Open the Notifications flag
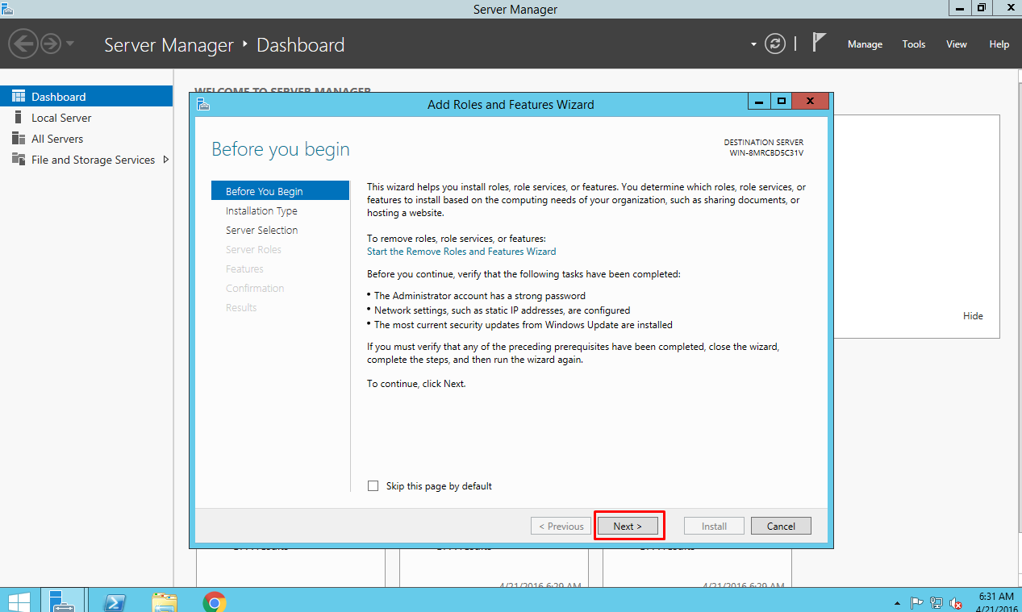1022x612 pixels. 820,43
